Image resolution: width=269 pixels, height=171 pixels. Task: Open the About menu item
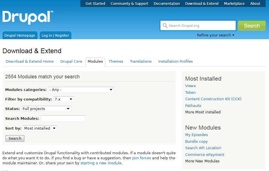point(255,3)
